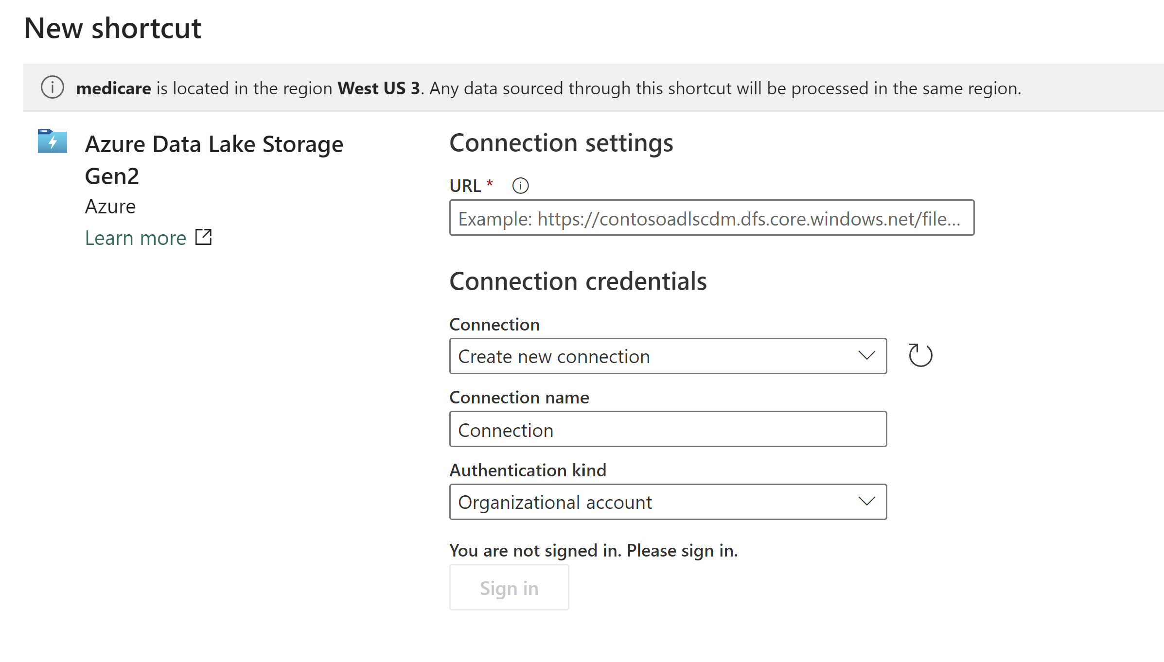1164x662 pixels.
Task: Expand the Connection dropdown
Action: 667,356
